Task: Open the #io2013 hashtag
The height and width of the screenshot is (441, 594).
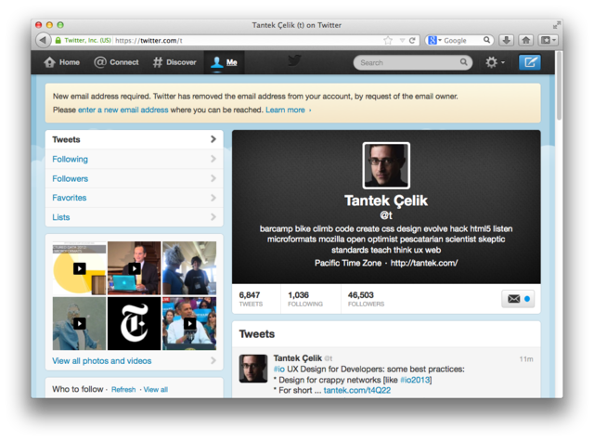Action: pyautogui.click(x=416, y=380)
